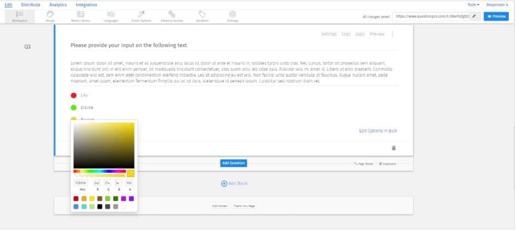Switch to the Distribute tab

tap(31, 4)
